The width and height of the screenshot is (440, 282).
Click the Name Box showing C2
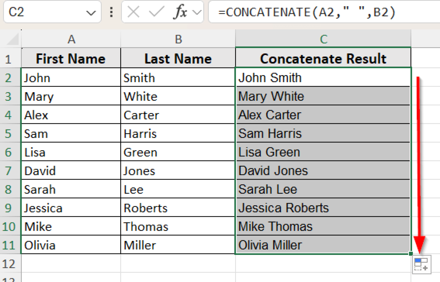click(x=43, y=12)
